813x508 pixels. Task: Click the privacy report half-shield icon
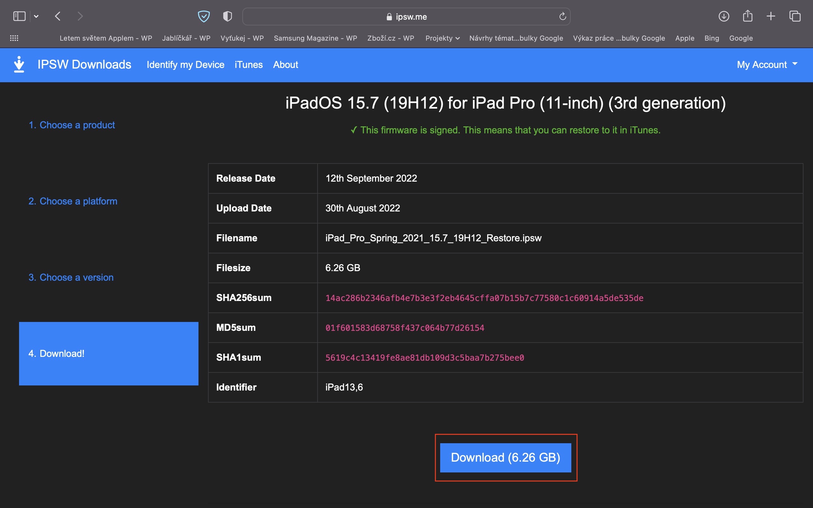pyautogui.click(x=227, y=16)
